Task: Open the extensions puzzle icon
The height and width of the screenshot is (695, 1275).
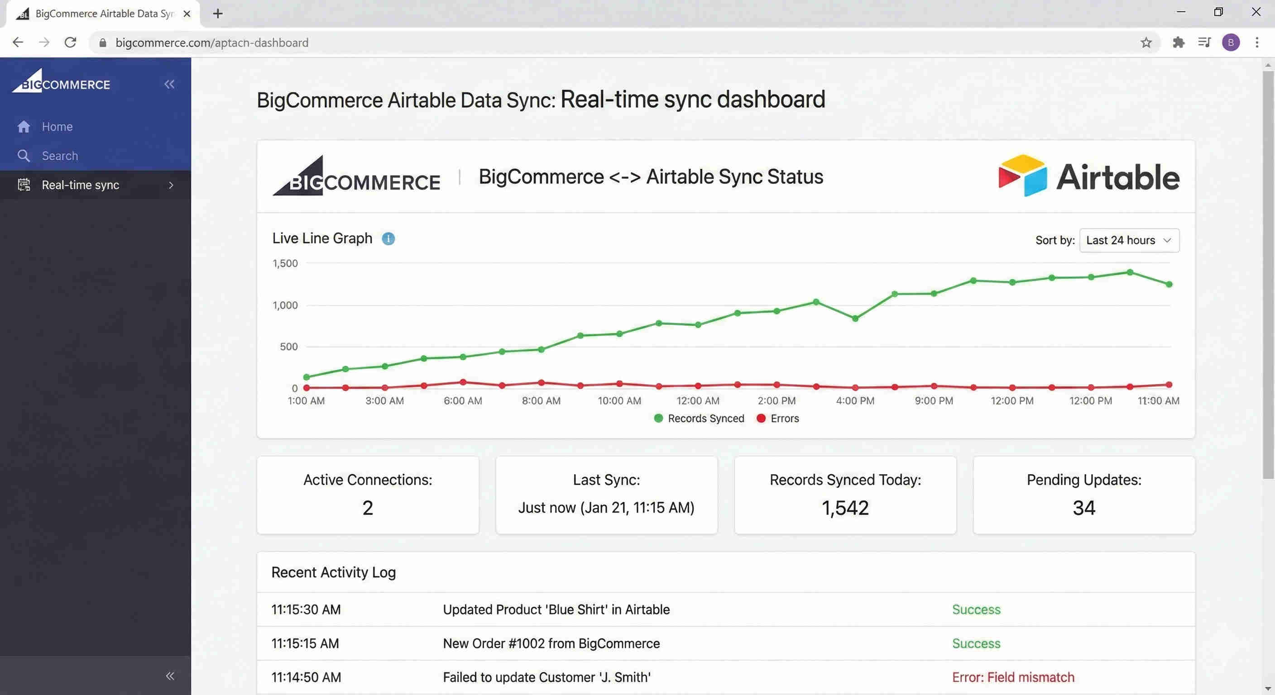Action: (1179, 43)
